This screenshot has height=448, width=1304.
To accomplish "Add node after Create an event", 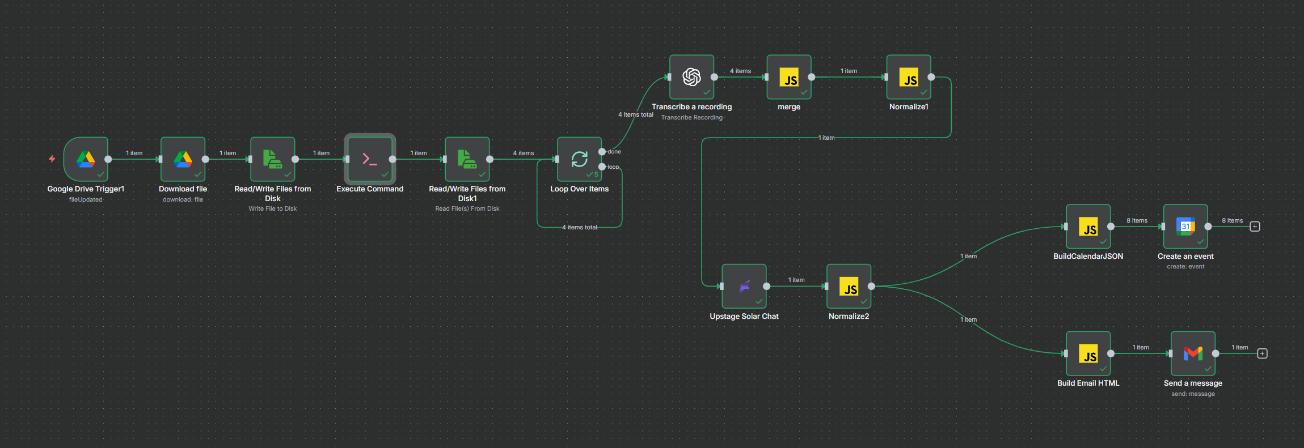I will pos(1255,227).
